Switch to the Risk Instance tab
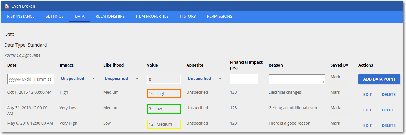This screenshot has width=406, height=135. 21,16
